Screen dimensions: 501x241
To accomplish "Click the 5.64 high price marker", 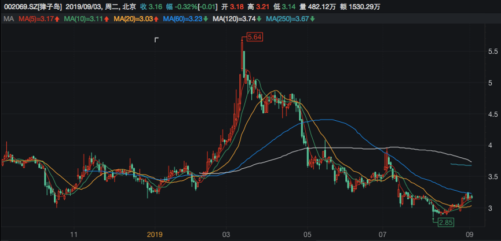I will [254, 38].
